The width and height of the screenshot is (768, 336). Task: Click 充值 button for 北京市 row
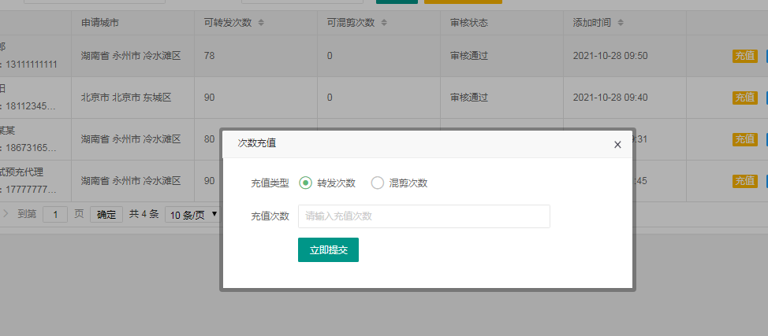click(745, 98)
